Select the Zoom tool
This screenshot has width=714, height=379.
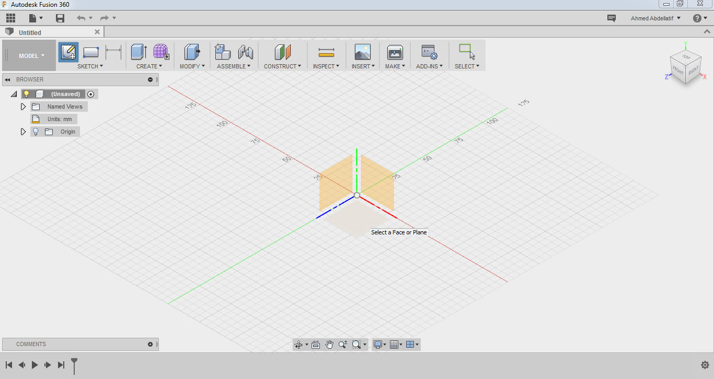coord(343,345)
